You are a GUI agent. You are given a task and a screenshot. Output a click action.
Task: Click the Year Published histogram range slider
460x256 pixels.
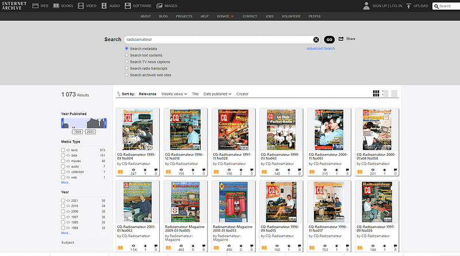[84, 123]
